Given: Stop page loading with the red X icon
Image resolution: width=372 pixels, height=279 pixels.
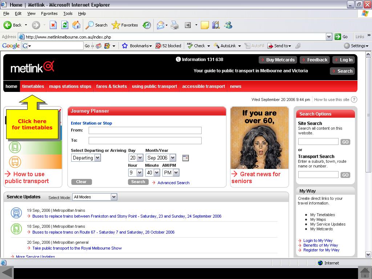Looking at the screenshot, I should pyautogui.click(x=53, y=25).
